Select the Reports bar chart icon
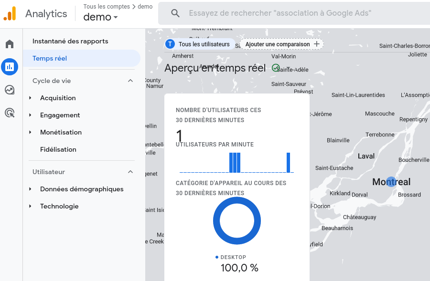This screenshot has height=281, width=430. 10,67
